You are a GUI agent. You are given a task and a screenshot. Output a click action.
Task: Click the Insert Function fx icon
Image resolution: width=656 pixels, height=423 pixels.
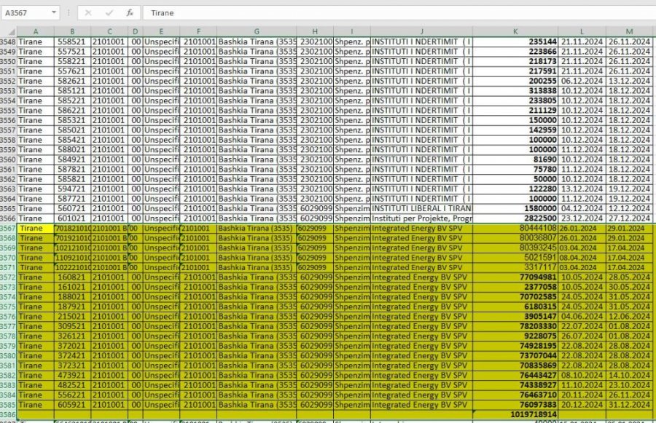pos(129,13)
